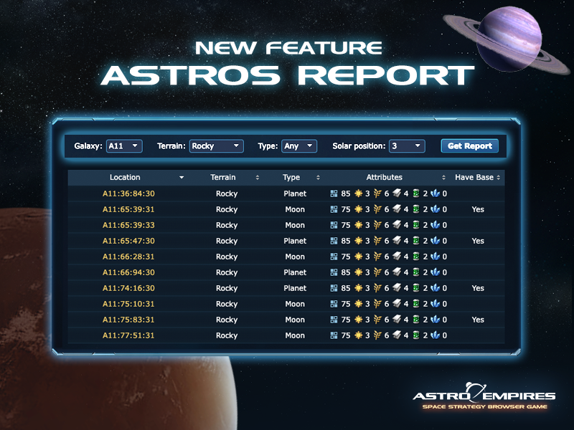
Task: Open location link A11:65:39:31
Action: 128,209
